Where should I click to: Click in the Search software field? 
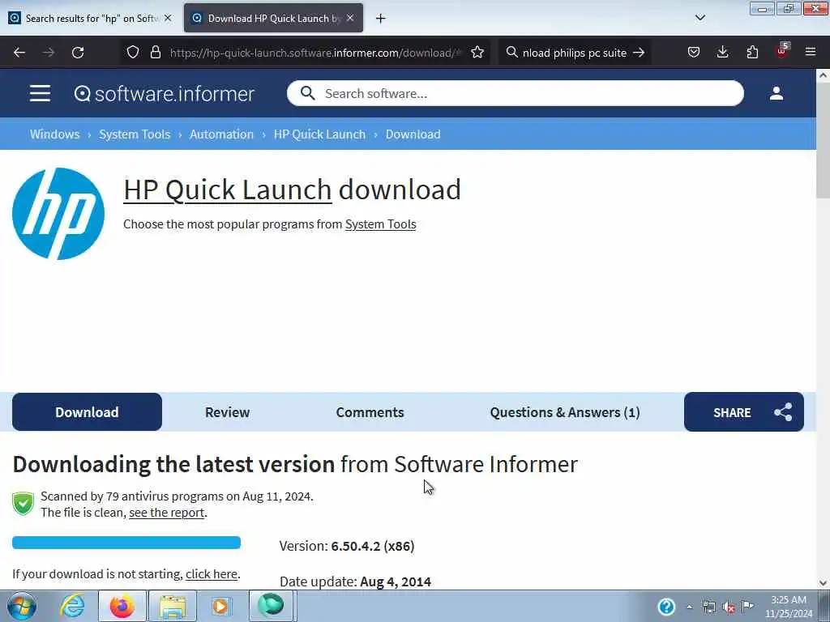pos(515,94)
